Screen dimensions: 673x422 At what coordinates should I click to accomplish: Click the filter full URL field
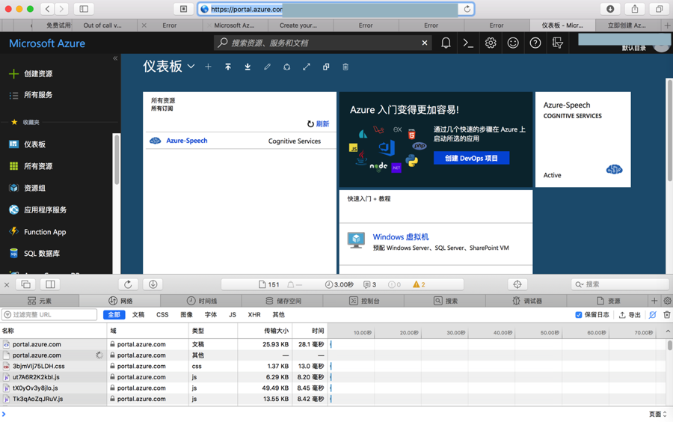pos(49,315)
